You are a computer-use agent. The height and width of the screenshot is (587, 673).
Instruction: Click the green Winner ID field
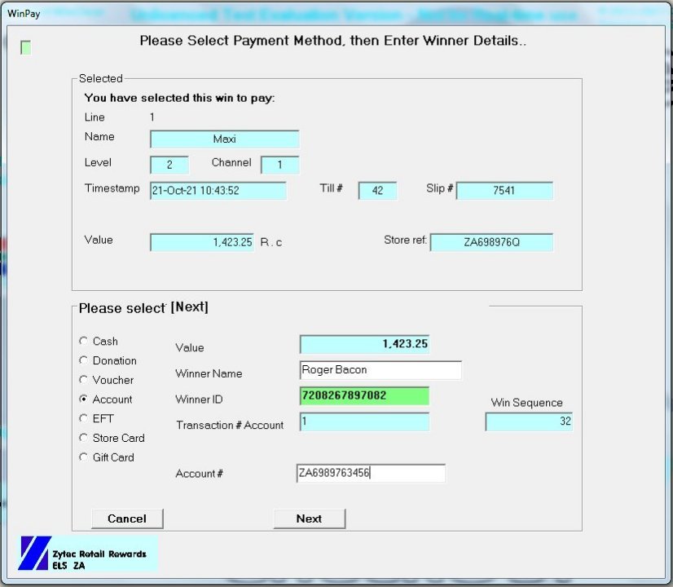pos(364,396)
